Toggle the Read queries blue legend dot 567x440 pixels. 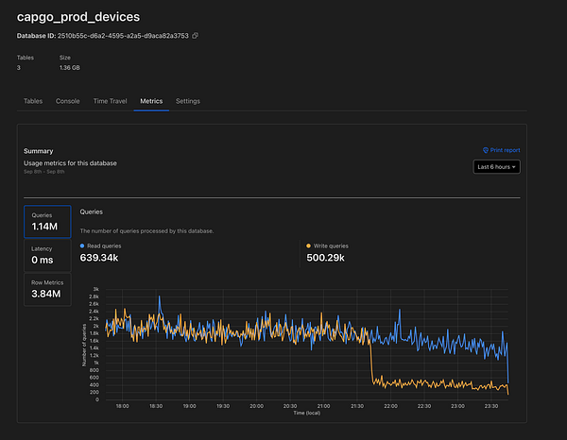pos(83,245)
